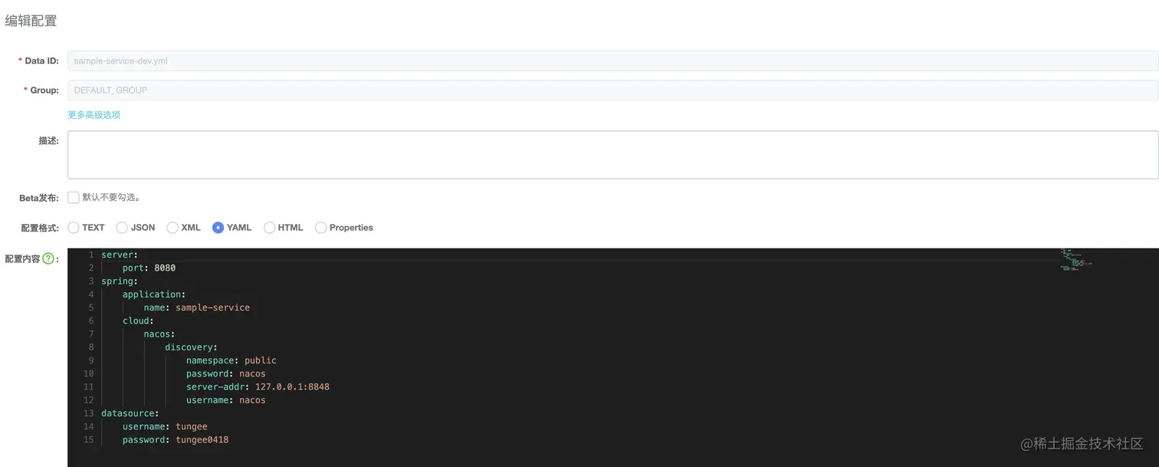Click the code minimap in the editor

tap(1076, 260)
